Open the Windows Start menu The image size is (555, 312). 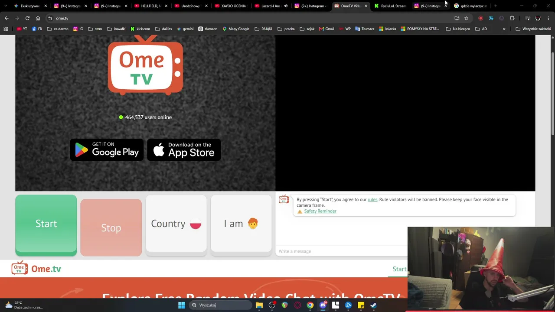point(182,305)
